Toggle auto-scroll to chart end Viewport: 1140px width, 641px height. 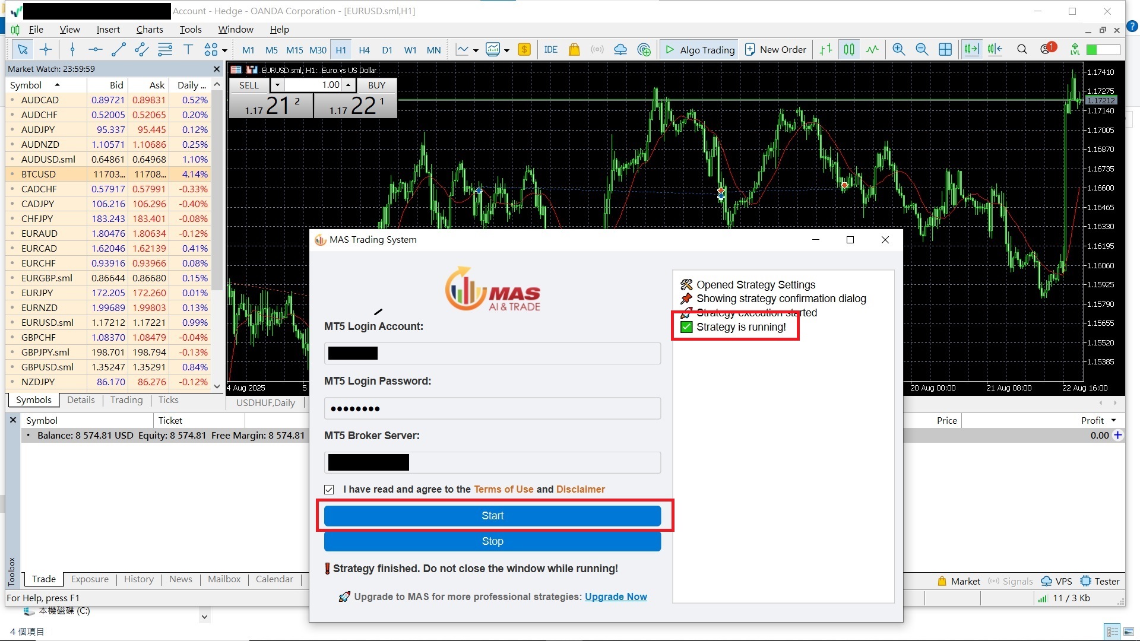coord(971,49)
